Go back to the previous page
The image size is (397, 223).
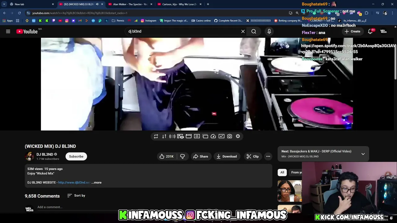coord(4,13)
